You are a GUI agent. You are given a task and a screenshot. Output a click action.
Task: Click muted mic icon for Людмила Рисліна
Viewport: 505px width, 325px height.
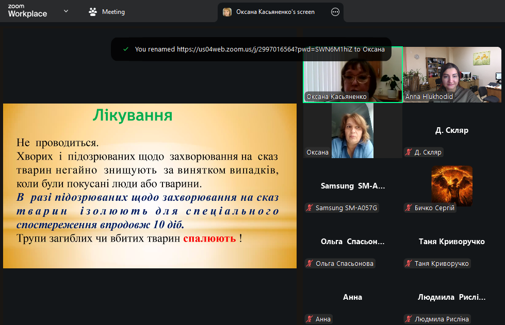[409, 319]
